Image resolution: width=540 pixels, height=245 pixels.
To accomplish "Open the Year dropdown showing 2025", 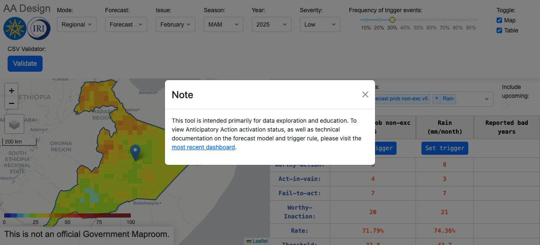I will pos(271,24).
